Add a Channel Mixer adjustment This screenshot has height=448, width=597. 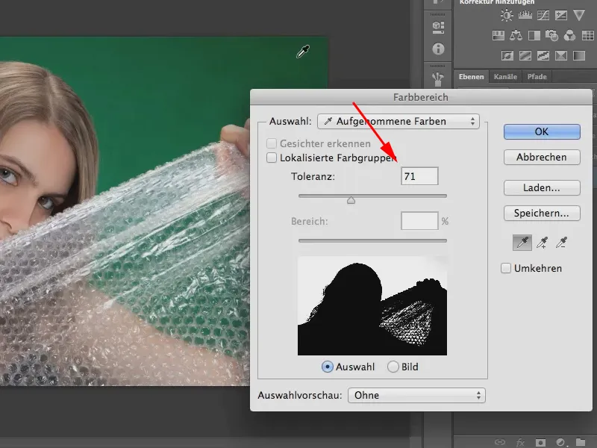click(x=569, y=36)
